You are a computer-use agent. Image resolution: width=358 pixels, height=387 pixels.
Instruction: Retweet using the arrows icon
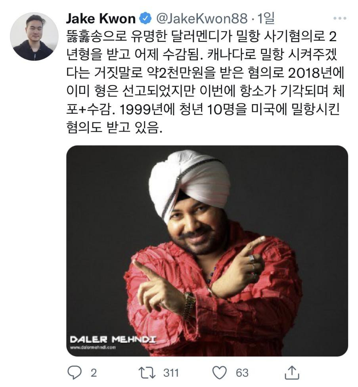pyautogui.click(x=147, y=373)
